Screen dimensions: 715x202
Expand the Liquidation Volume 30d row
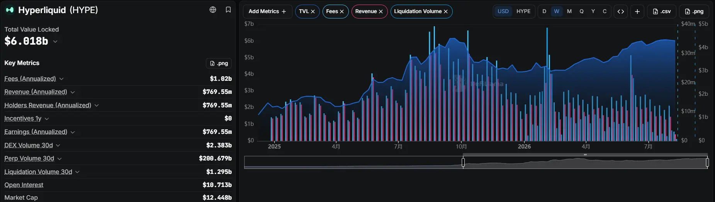pyautogui.click(x=77, y=172)
